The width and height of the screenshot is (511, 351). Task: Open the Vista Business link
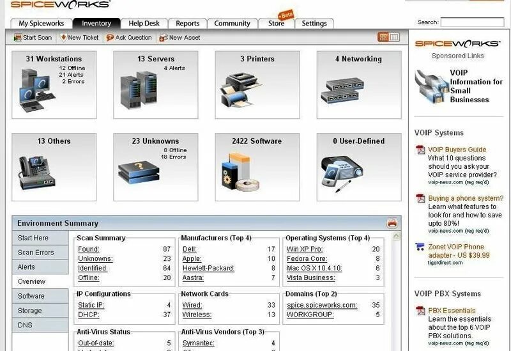click(x=310, y=277)
